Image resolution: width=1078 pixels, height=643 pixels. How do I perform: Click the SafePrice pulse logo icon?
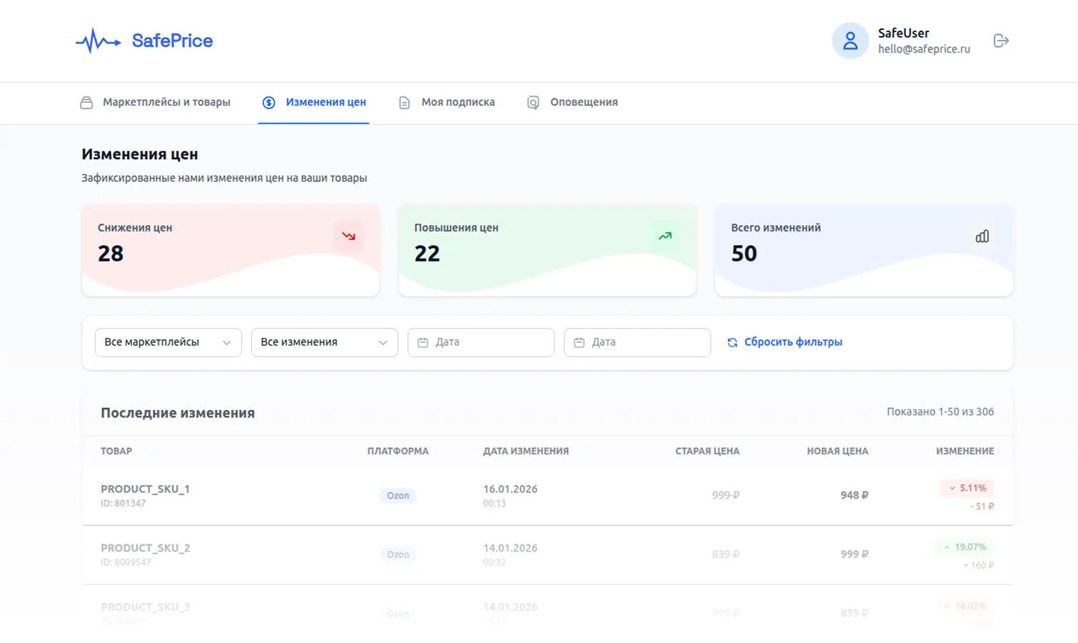[98, 41]
